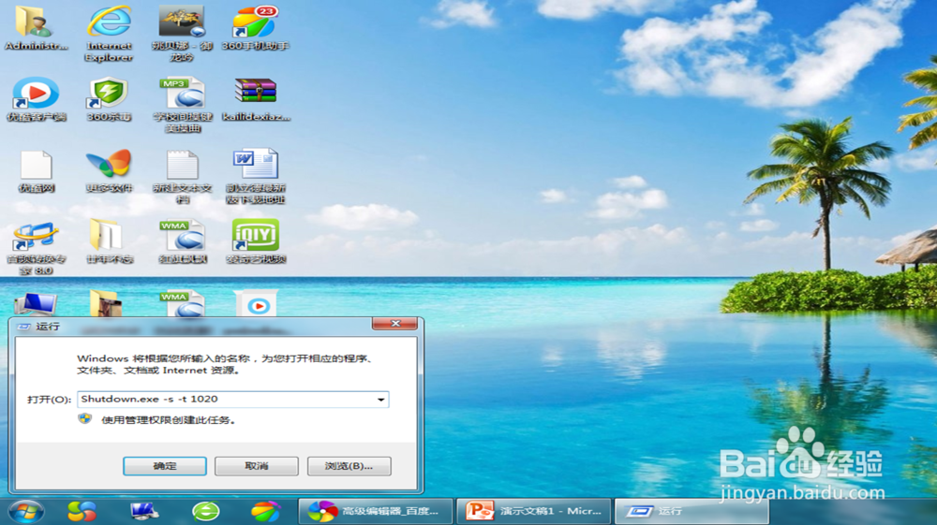Open the Word document 凯立德最新版下载地址
The image size is (937, 525).
pos(255,176)
